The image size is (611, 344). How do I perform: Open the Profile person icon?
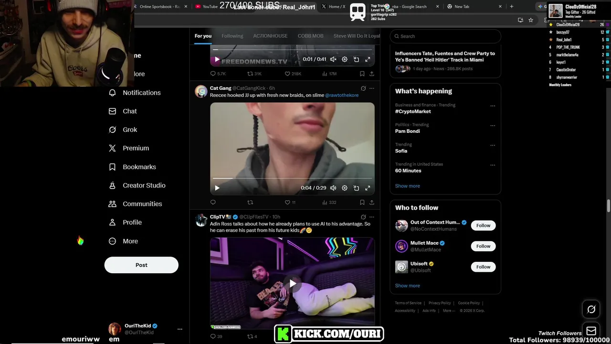[x=112, y=222]
